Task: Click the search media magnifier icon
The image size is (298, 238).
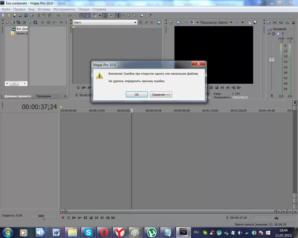Action: tap(35, 22)
